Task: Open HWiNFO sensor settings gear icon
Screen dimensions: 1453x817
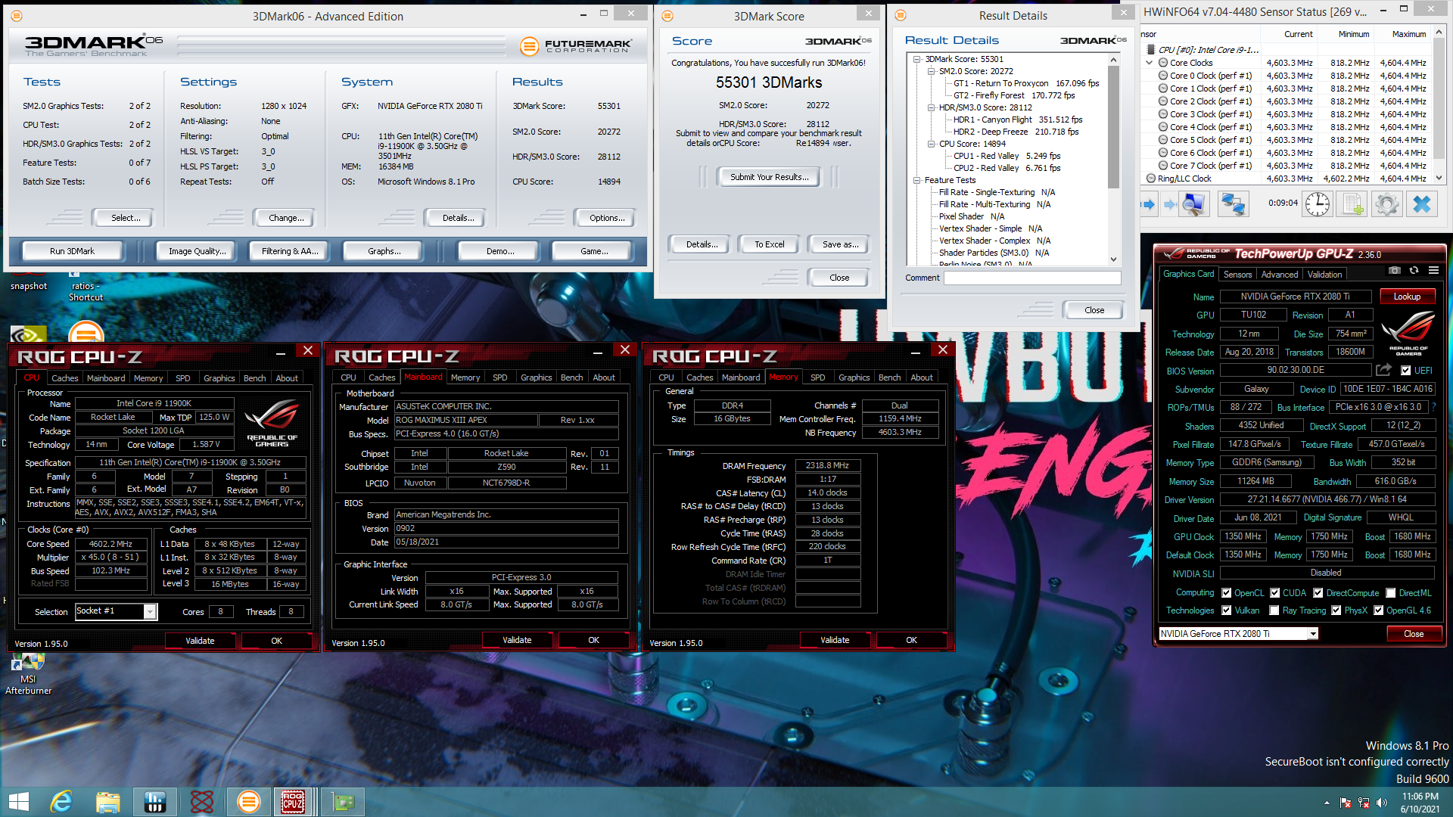Action: [x=1387, y=204]
